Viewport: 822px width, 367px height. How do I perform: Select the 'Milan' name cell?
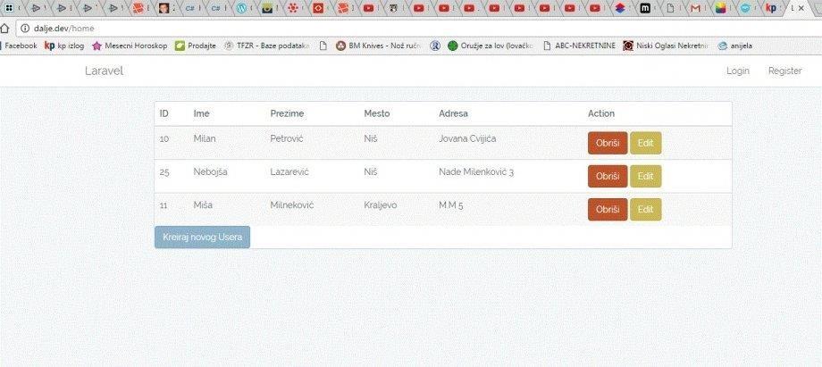coord(205,139)
